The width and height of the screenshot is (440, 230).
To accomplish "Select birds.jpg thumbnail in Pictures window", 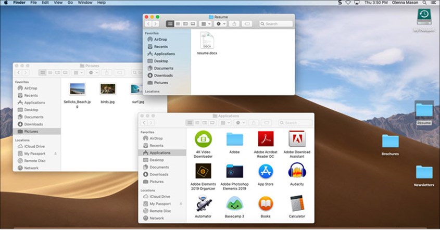I will point(108,89).
